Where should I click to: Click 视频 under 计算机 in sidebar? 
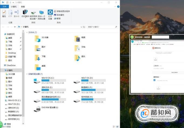click(9, 78)
